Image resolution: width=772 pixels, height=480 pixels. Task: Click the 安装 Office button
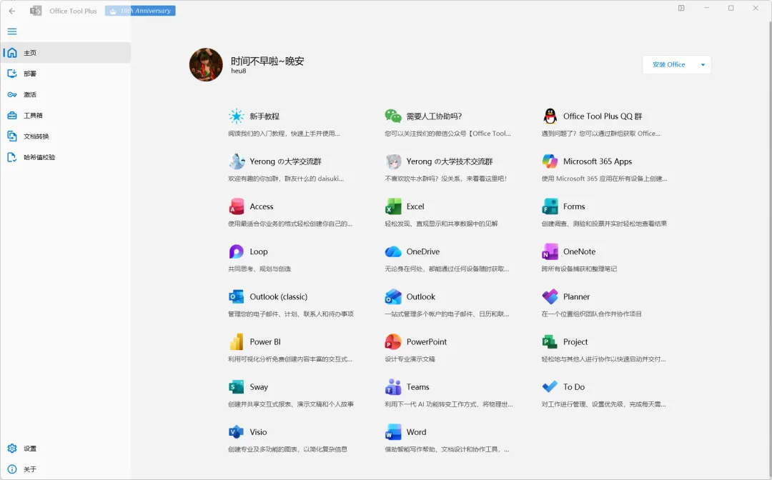(x=668, y=64)
